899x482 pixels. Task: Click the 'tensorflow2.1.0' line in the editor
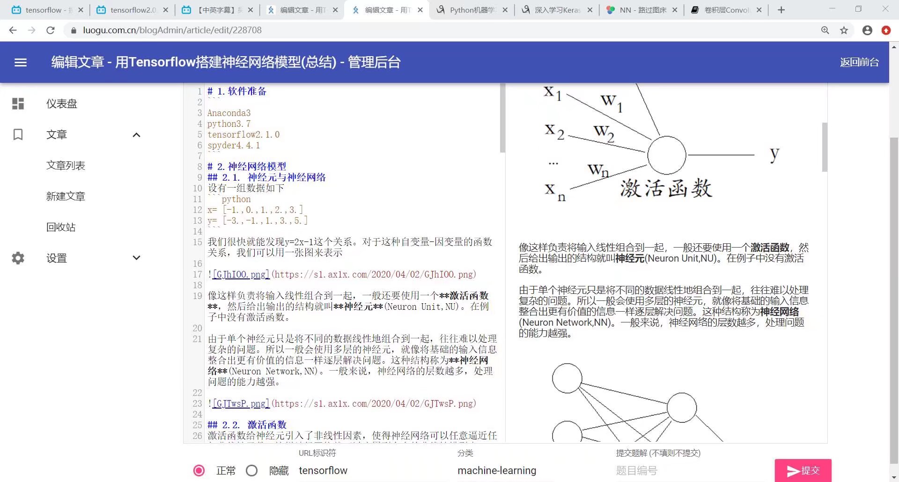coord(243,135)
